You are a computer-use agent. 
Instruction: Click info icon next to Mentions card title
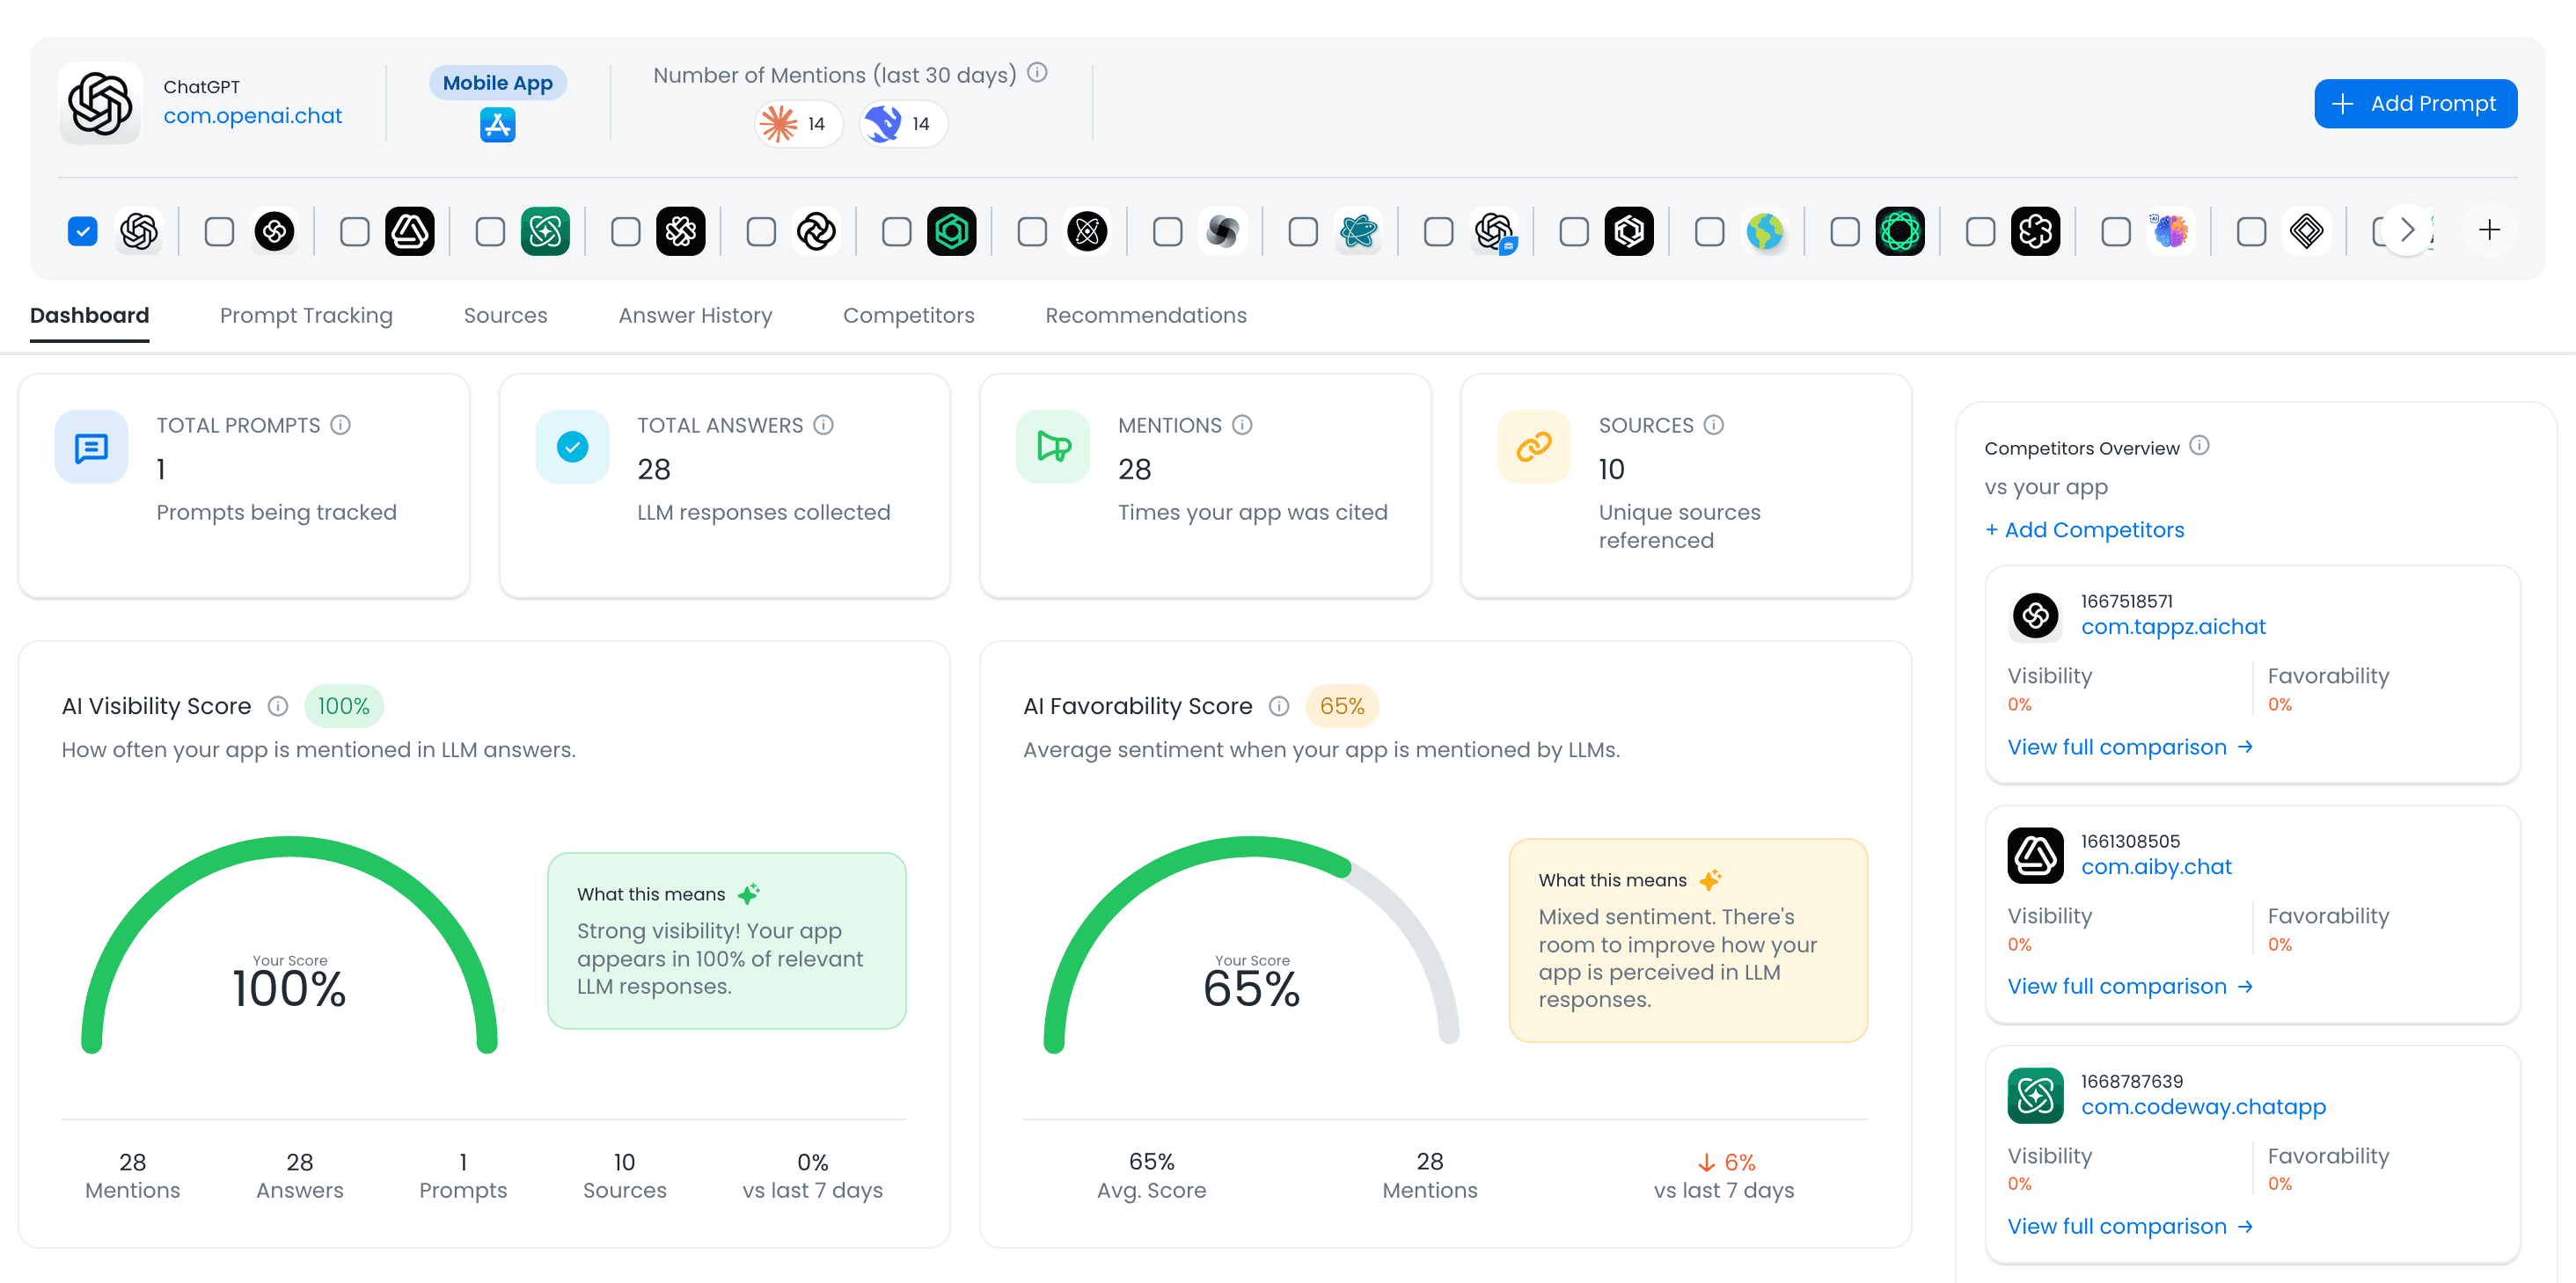(1242, 425)
